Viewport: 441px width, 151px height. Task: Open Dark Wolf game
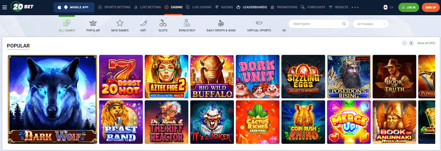(53, 99)
